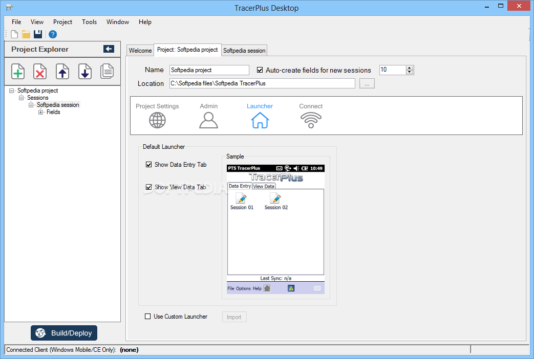
Task: Click the TracerPlus app icon in title bar
Action: pos(9,8)
